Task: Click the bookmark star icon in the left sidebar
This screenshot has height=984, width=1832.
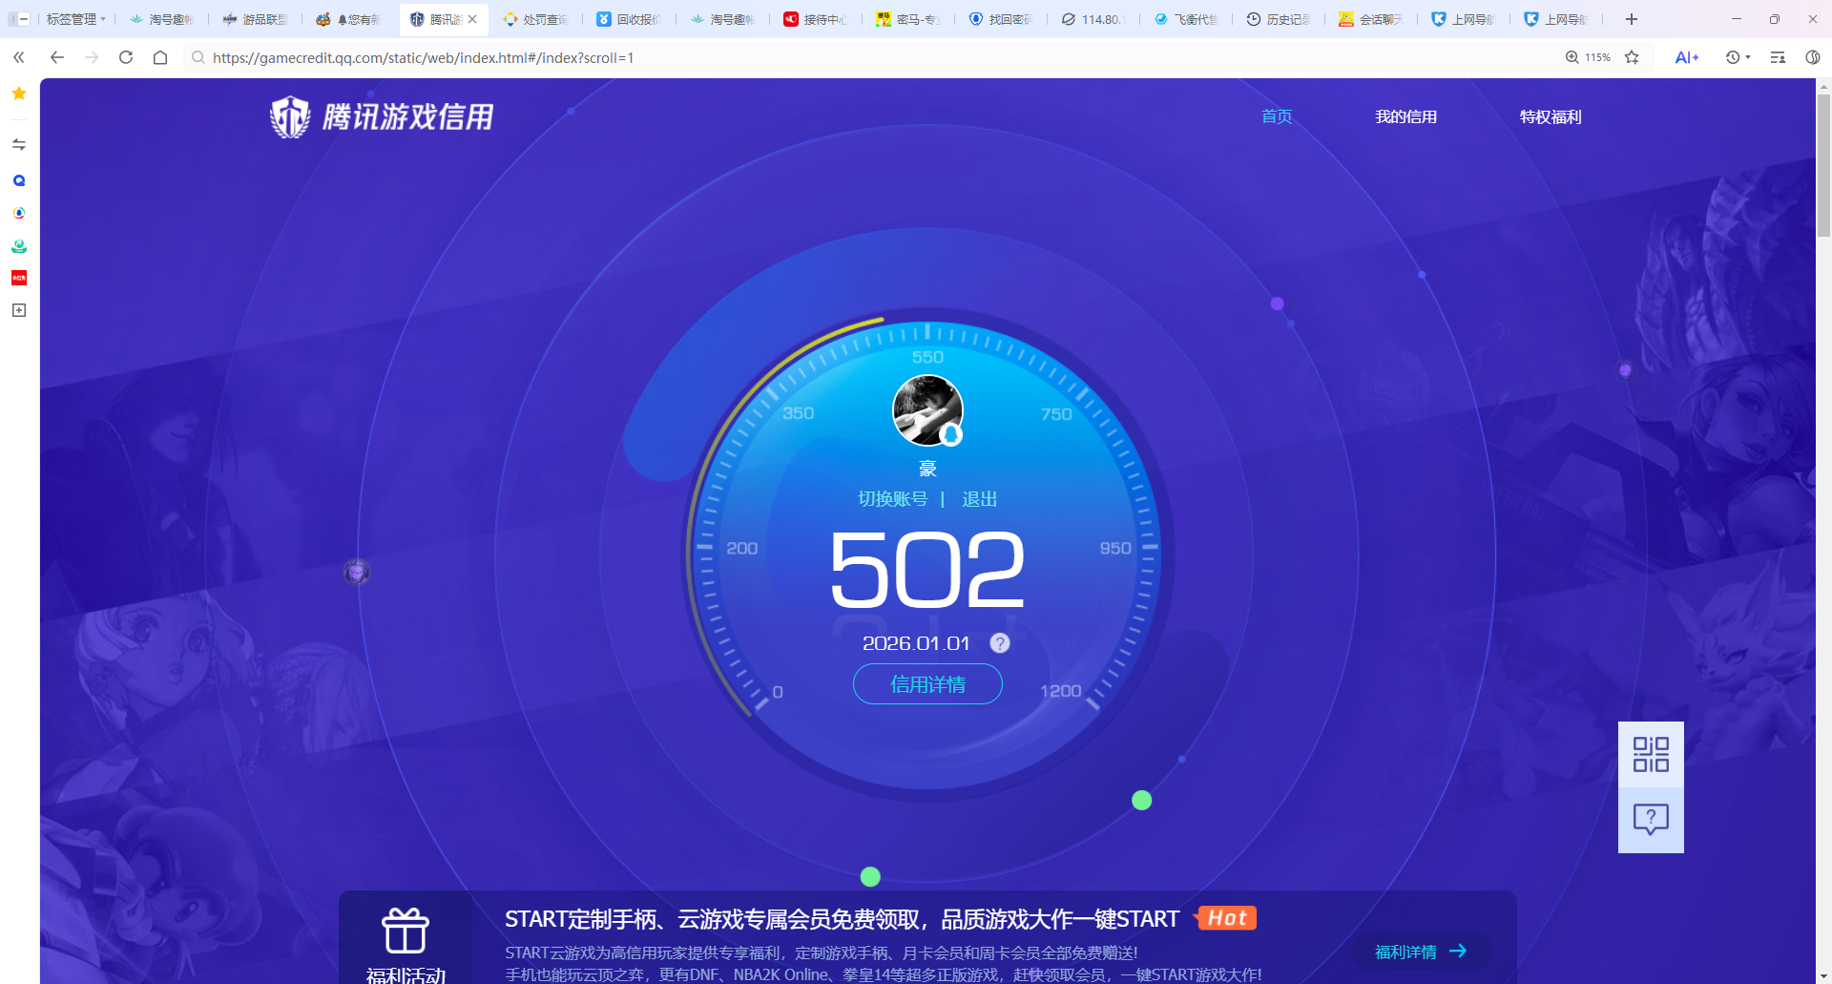Action: tap(18, 93)
